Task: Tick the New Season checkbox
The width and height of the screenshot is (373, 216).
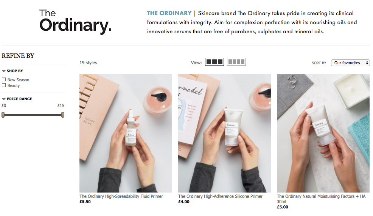Action: tap(4, 79)
